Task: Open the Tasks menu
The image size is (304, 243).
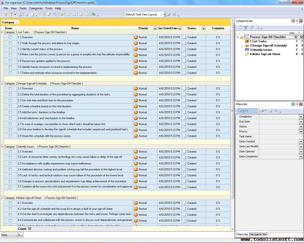Action: (x=23, y=8)
